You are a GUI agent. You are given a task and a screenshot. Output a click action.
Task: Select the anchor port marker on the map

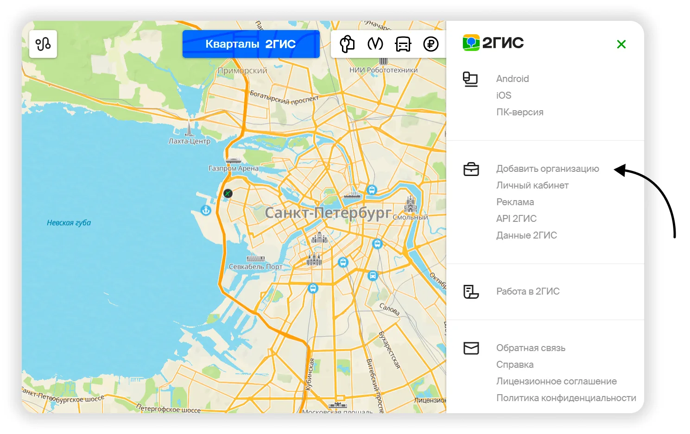[206, 210]
